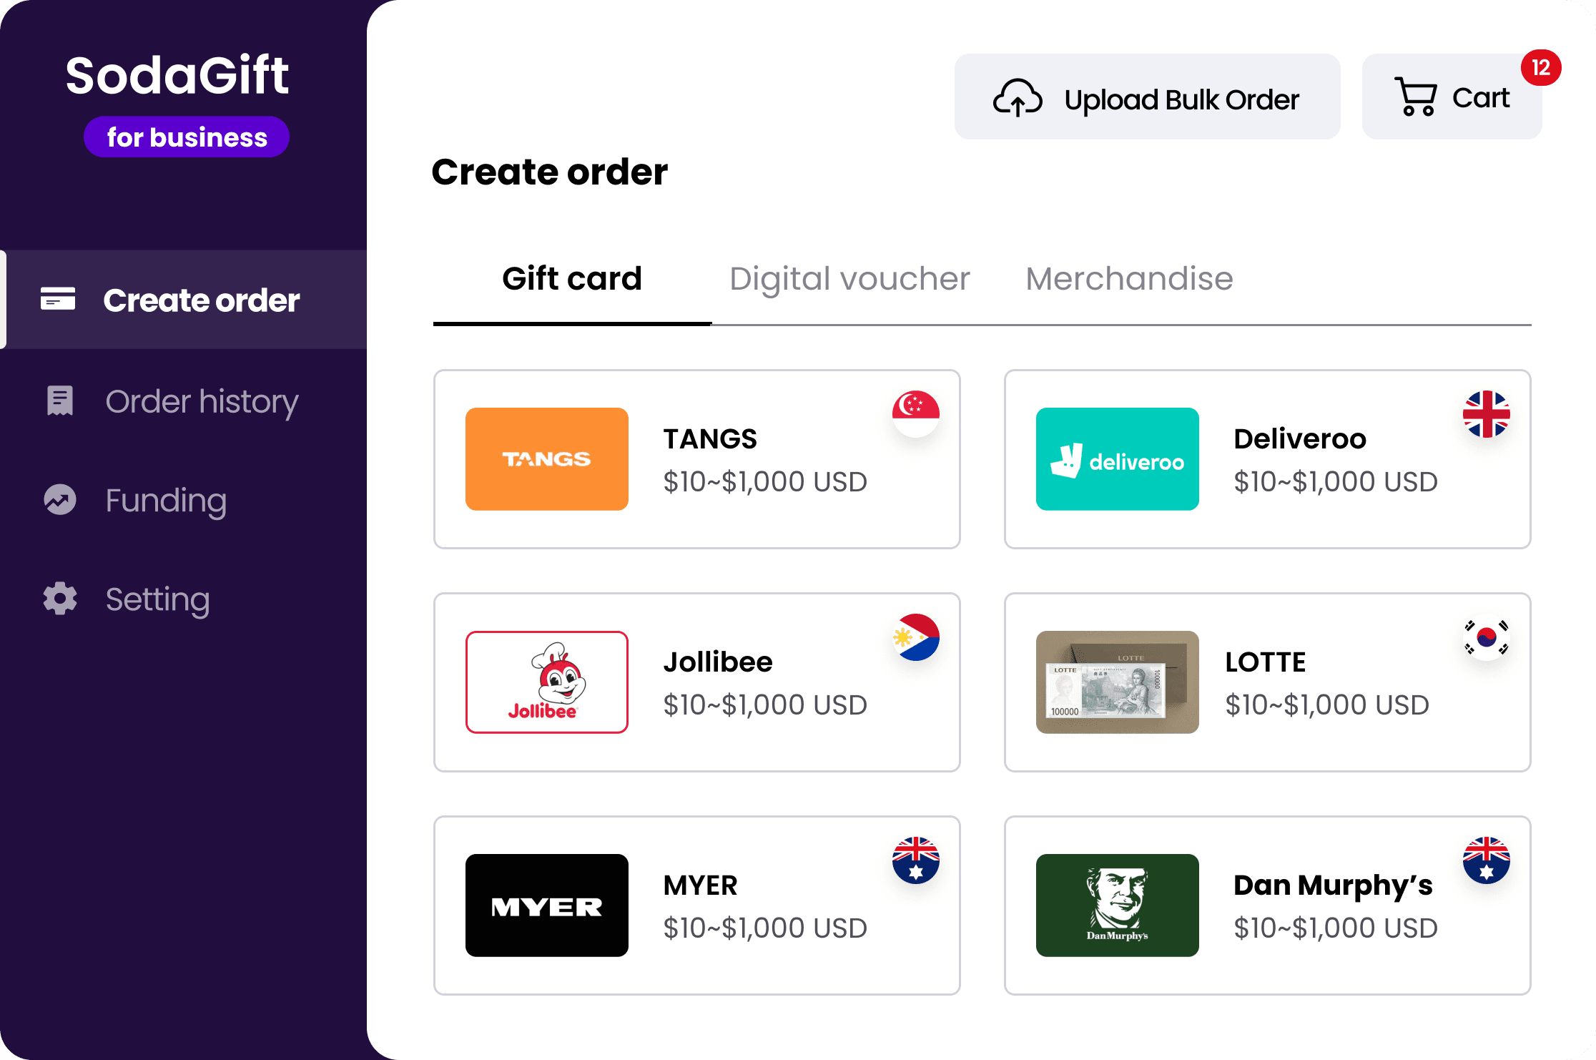This screenshot has height=1060, width=1596.
Task: Switch to the Digital Voucher tab
Action: (x=849, y=279)
